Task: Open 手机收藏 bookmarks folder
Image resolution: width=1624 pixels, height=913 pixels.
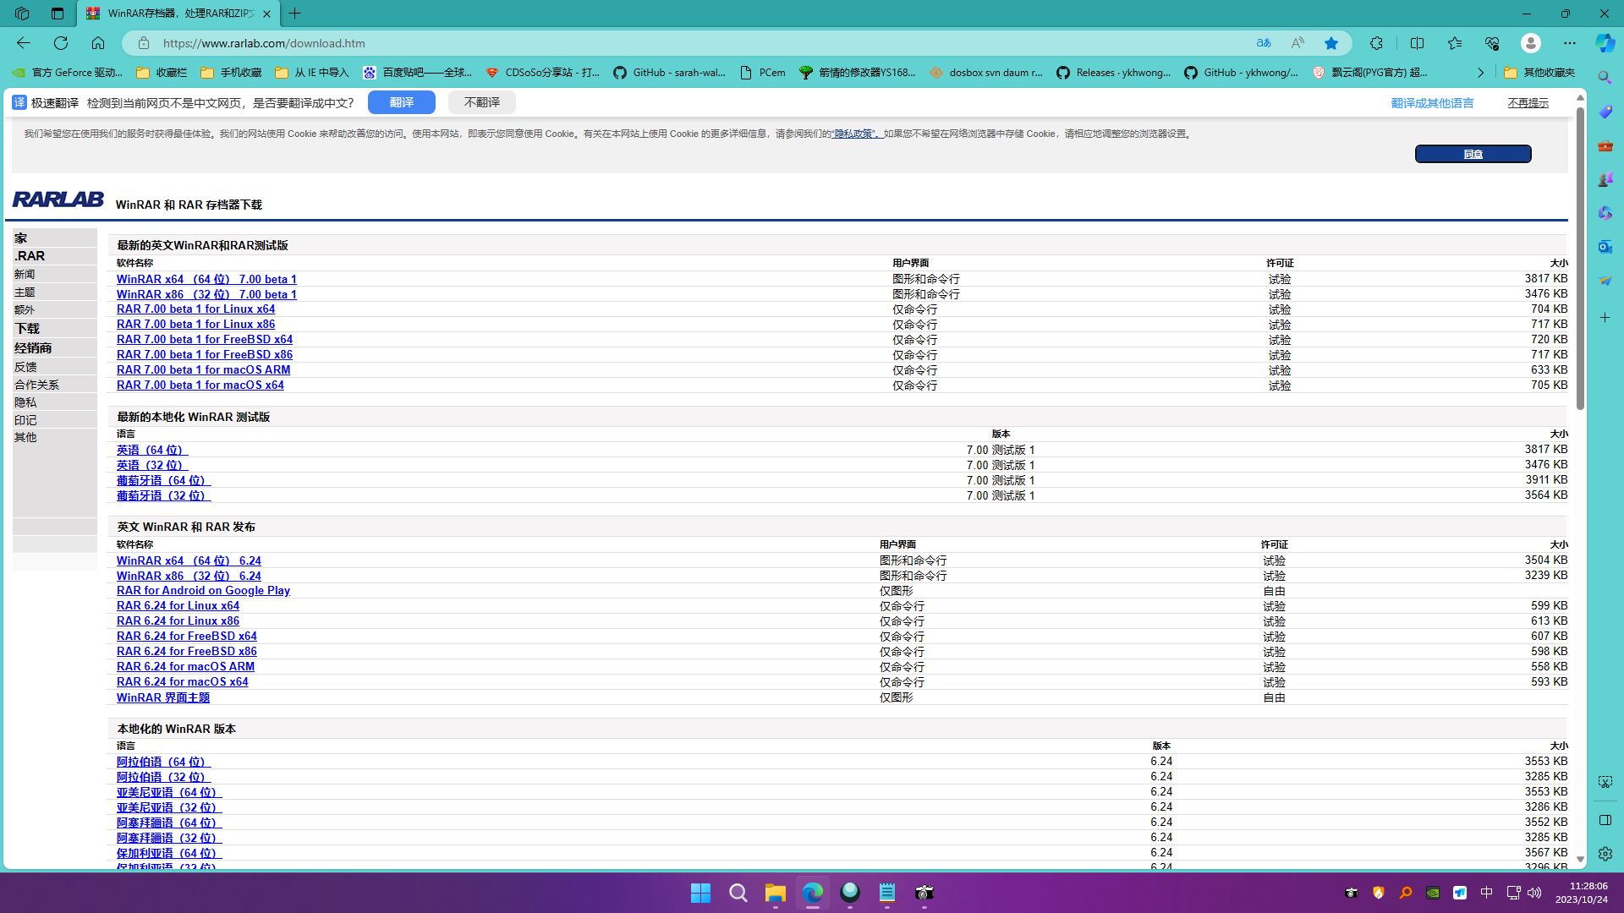Action: point(231,73)
